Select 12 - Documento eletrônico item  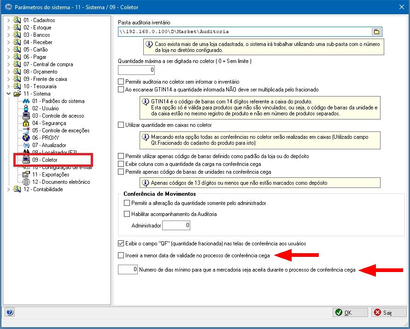tap(61, 182)
